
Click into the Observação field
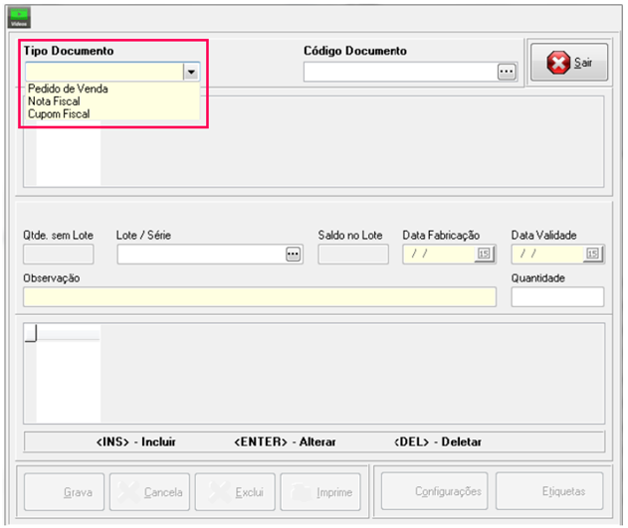(259, 296)
